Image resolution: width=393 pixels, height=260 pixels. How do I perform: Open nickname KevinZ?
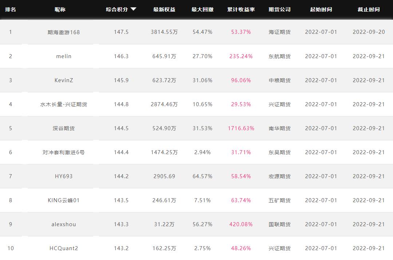[x=64, y=80]
